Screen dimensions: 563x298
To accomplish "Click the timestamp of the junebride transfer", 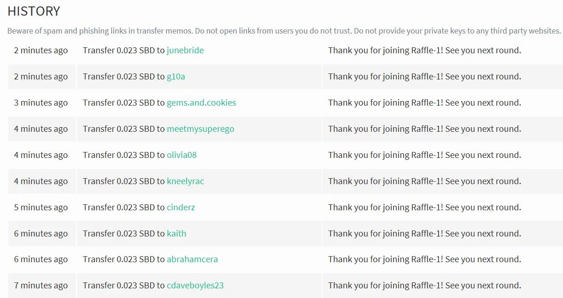I will point(41,51).
